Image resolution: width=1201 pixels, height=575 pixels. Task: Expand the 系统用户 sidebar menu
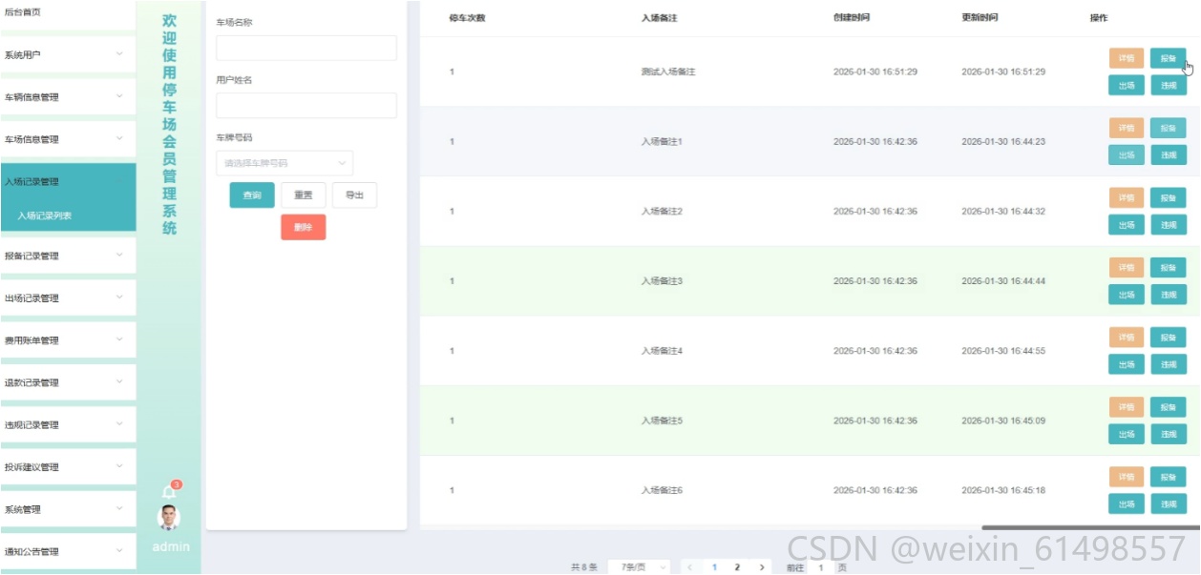pyautogui.click(x=68, y=54)
